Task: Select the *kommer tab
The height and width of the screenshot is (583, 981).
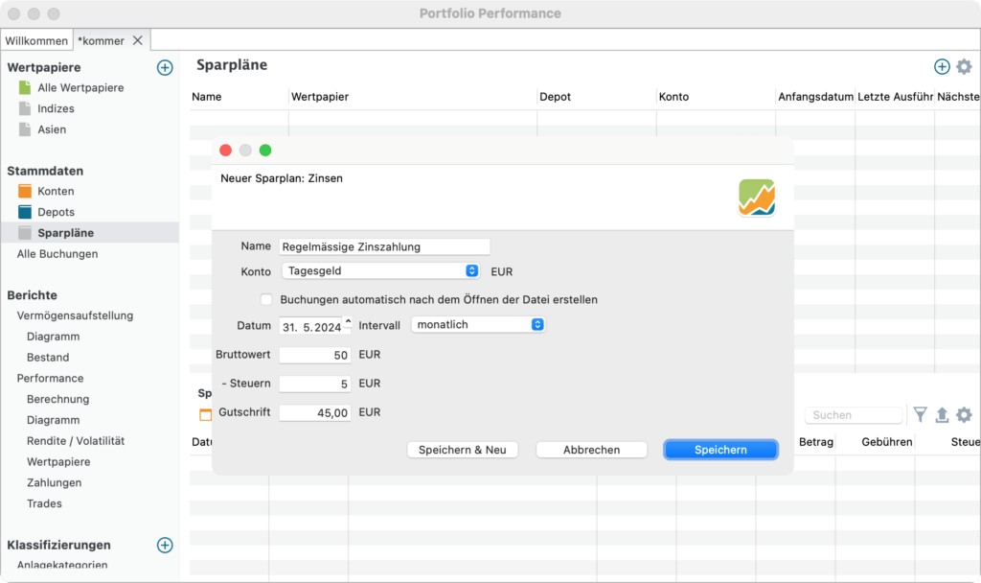Action: click(101, 40)
